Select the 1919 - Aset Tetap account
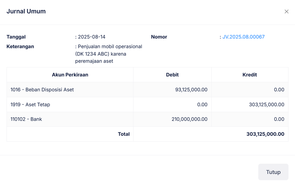295x187 pixels. (30, 105)
